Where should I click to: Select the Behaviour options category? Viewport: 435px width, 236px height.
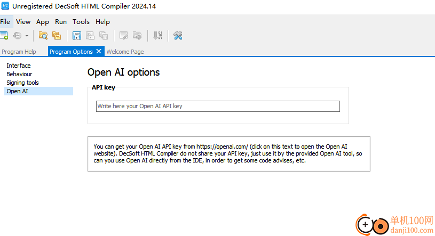19,74
